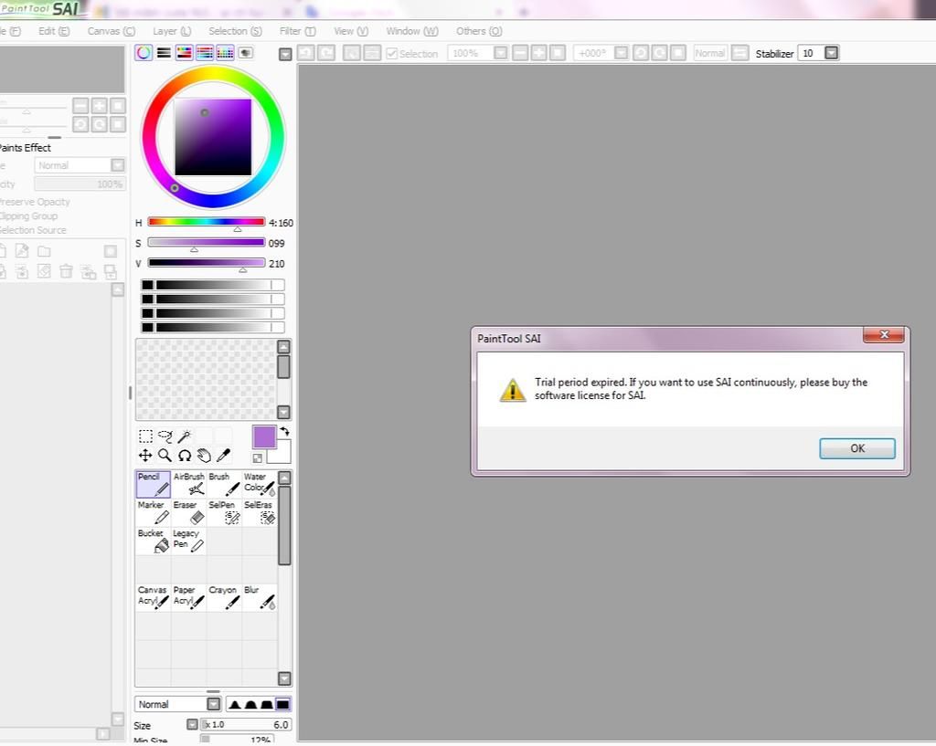Image resolution: width=936 pixels, height=746 pixels.
Task: Click the white background color swatch
Action: pyautogui.click(x=283, y=455)
